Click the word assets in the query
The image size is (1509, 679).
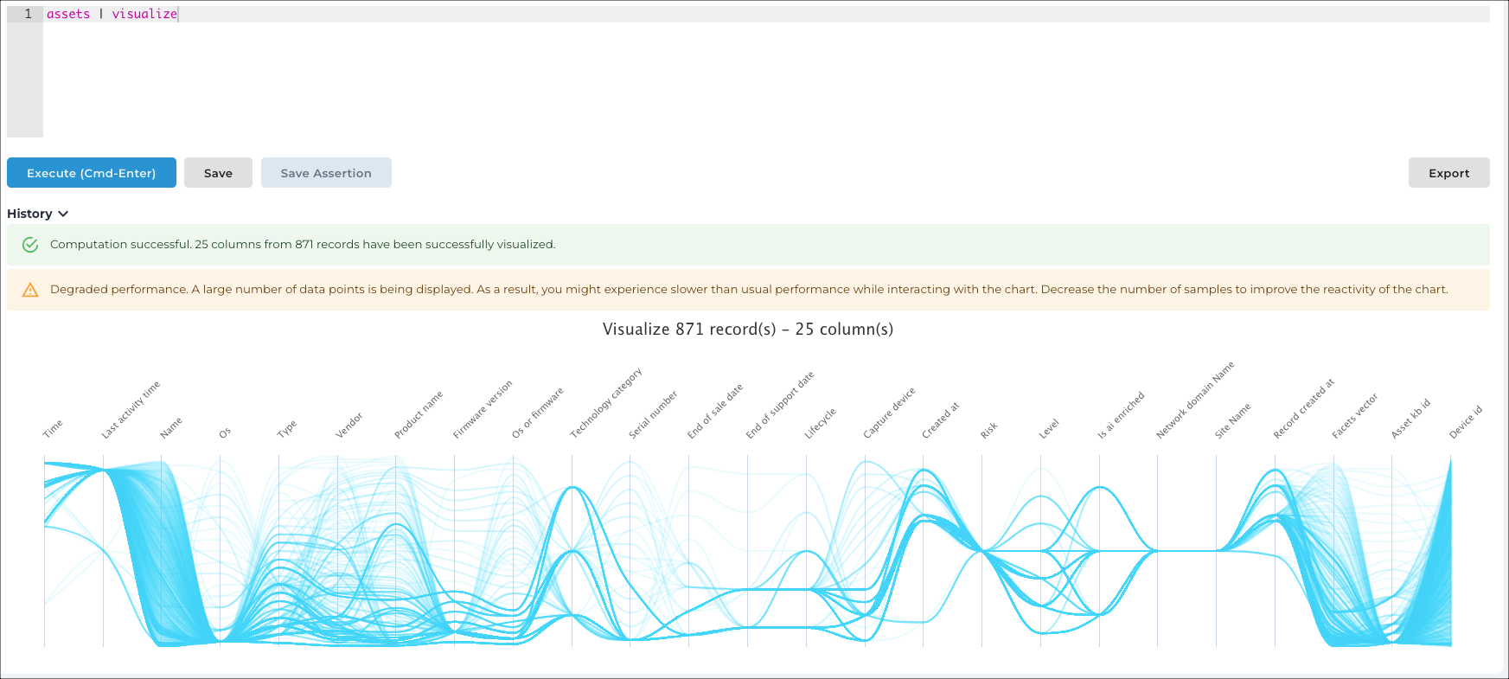coord(68,14)
